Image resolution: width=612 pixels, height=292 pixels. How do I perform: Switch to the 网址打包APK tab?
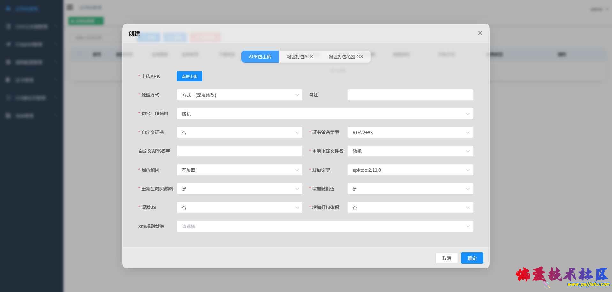(300, 57)
